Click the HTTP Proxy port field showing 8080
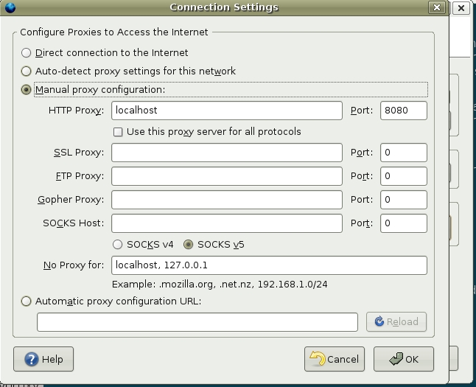The width and height of the screenshot is (476, 387). click(404, 111)
